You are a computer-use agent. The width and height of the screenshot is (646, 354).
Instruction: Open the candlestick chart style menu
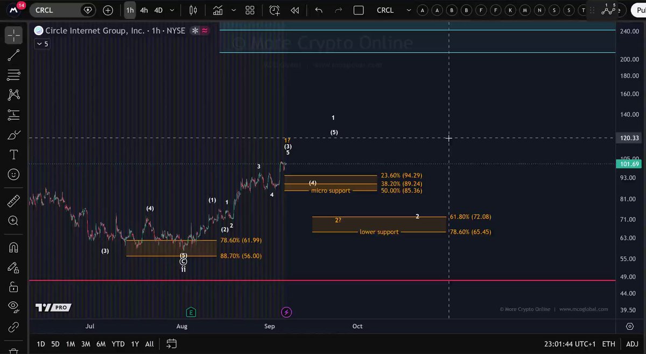pyautogui.click(x=193, y=10)
